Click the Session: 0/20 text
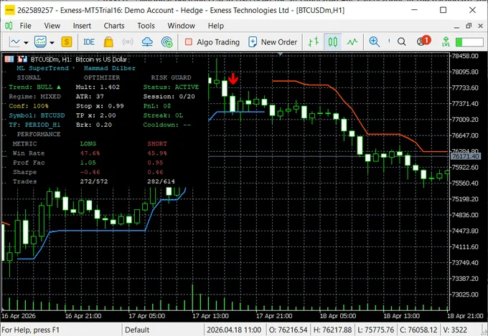 click(169, 96)
